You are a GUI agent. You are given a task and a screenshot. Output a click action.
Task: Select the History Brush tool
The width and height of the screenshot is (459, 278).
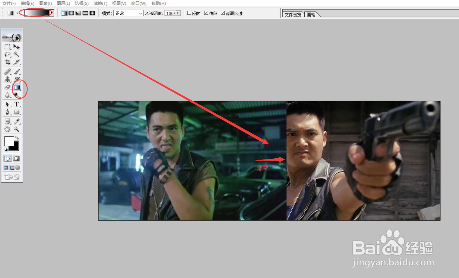(x=17, y=79)
